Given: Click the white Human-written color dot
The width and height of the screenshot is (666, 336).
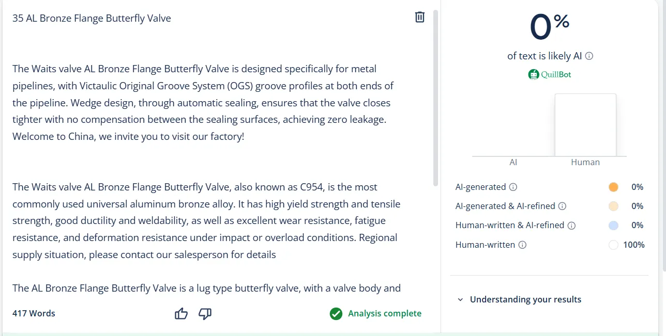Looking at the screenshot, I should [x=613, y=245].
